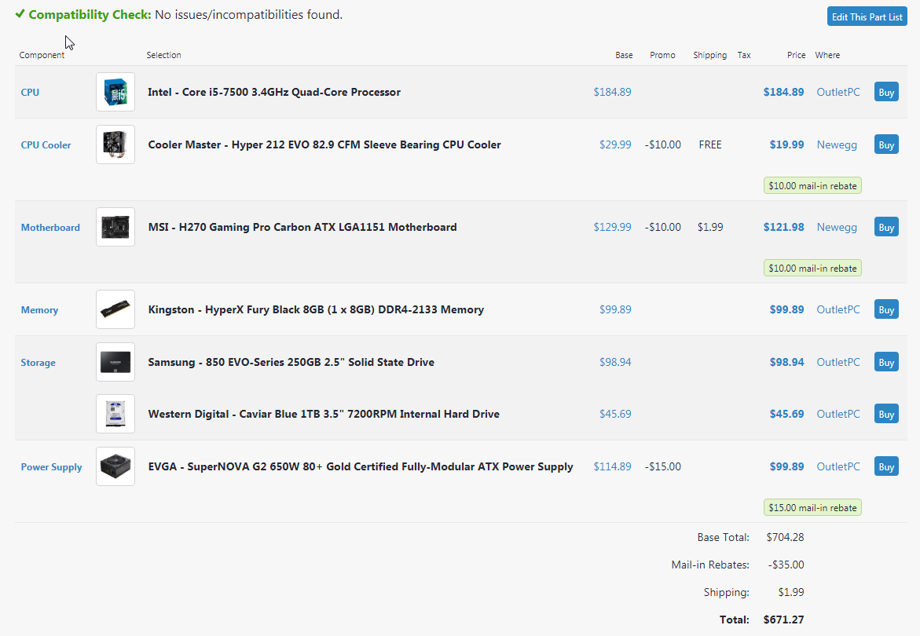Open the Samsung 850 EVO SSD thumbnail
The height and width of the screenshot is (636, 920).
click(x=115, y=362)
